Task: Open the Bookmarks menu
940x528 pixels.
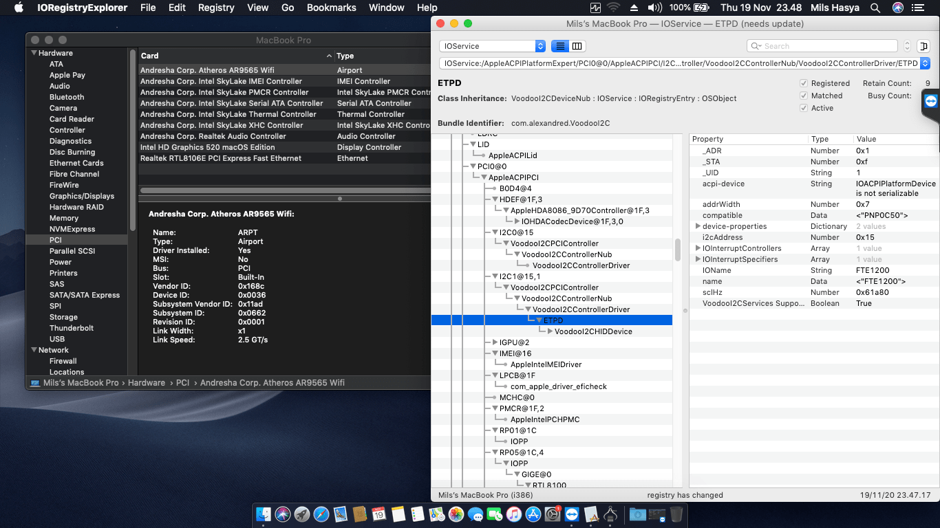Action: coord(331,8)
